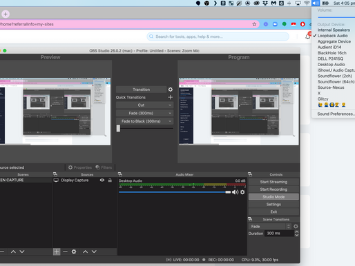Select the Display Capture source row
This screenshot has width=355, height=266.
85,180
